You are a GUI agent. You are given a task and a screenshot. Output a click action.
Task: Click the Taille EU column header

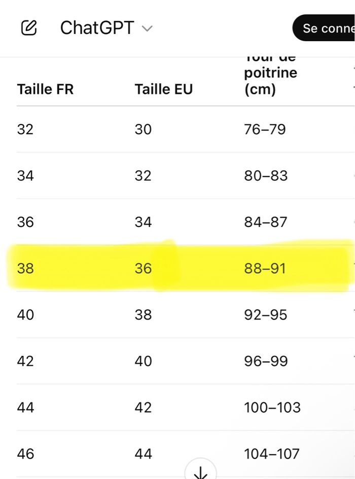(163, 89)
